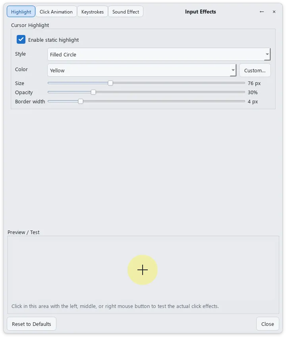Switch to the Highlight tab
The width and height of the screenshot is (286, 337).
(21, 12)
